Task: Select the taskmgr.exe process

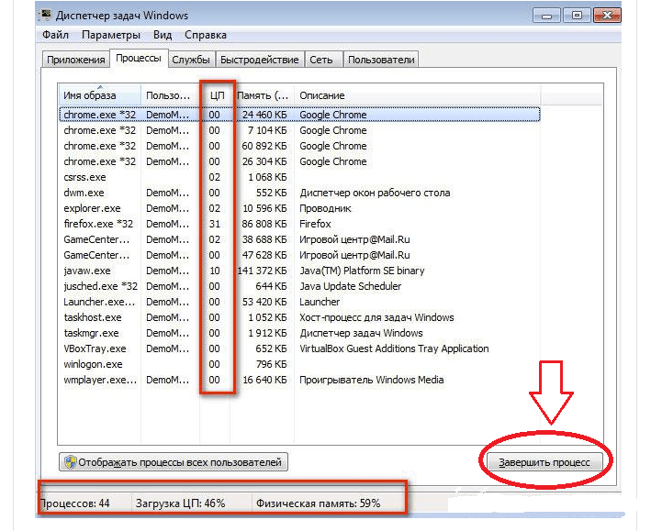Action: 299,333
